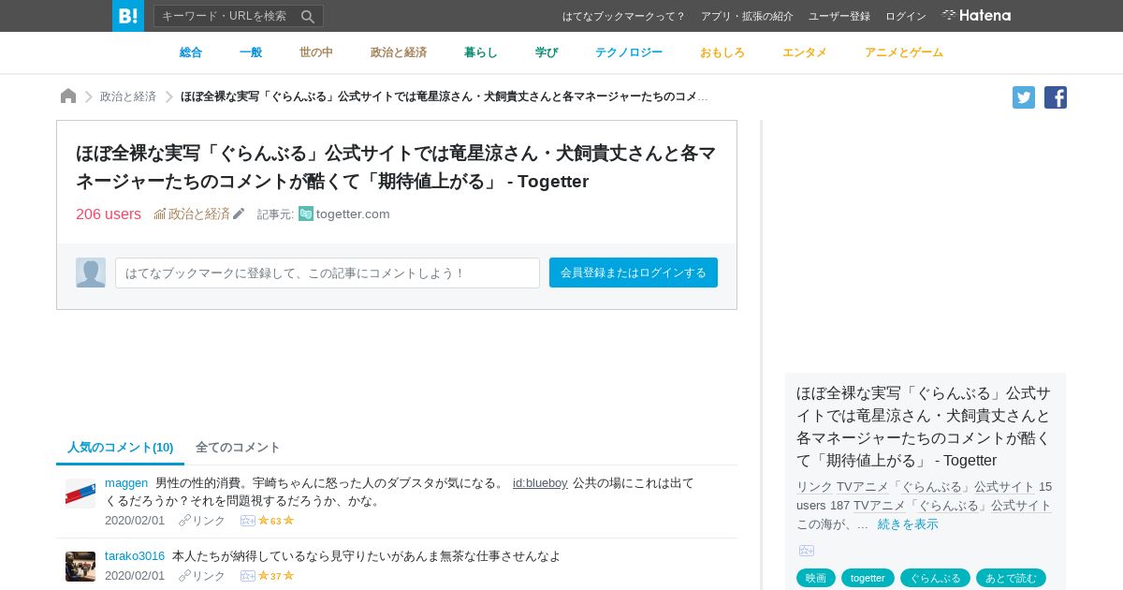Open the 政治と経済 nav category
The image size is (1123, 590).
point(399,52)
